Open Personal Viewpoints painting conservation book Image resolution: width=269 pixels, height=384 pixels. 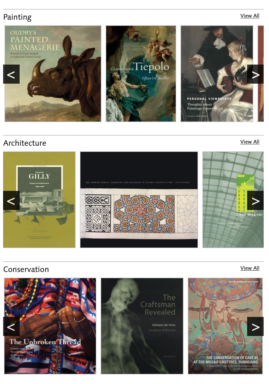coord(217,74)
